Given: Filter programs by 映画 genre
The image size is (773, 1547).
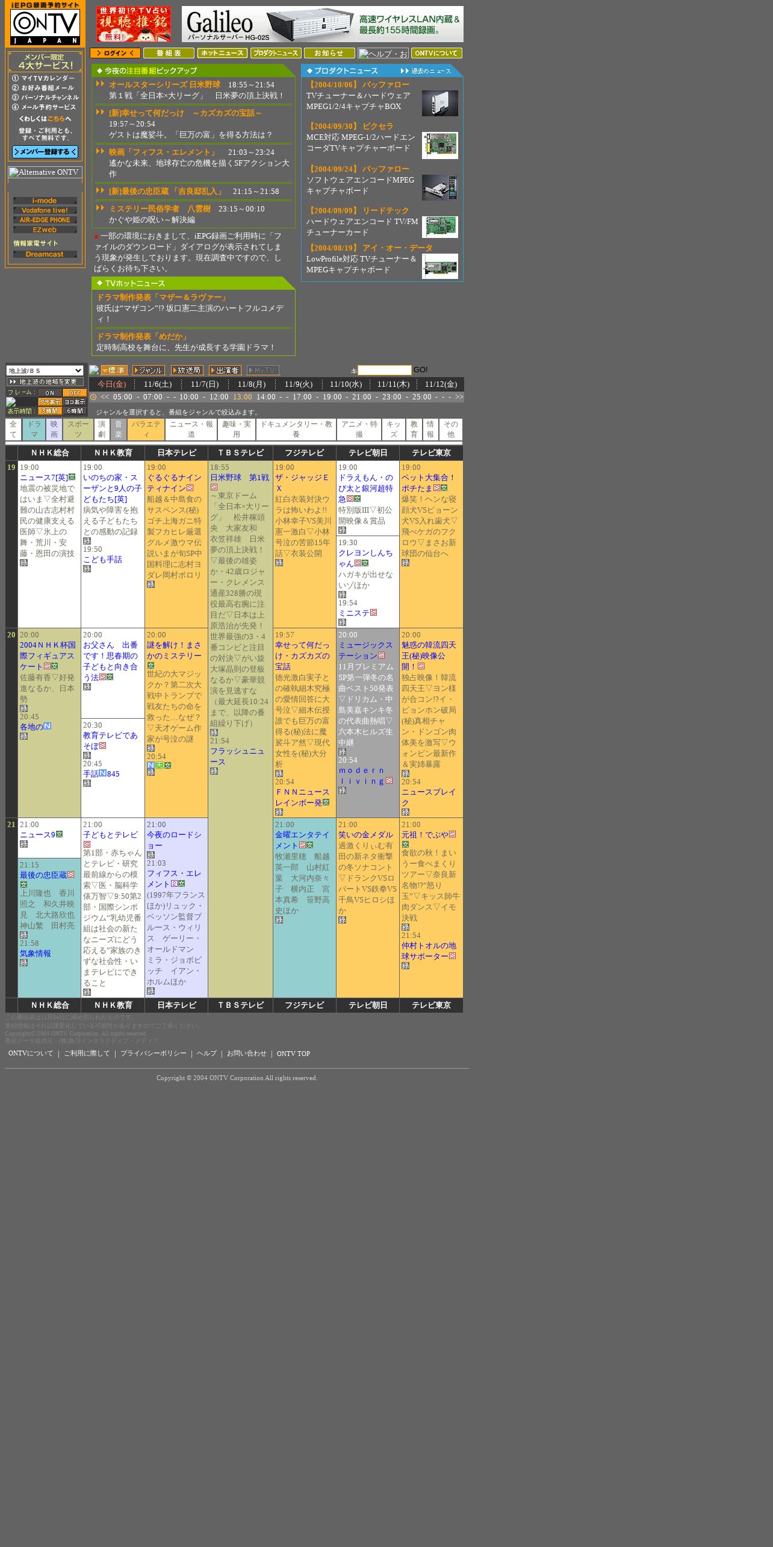Looking at the screenshot, I should 54,430.
